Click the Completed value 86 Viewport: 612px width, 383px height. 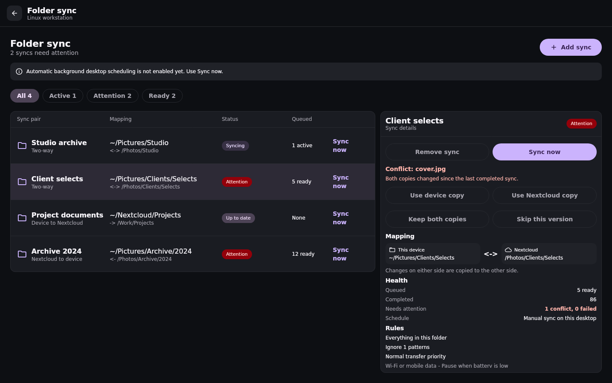click(x=593, y=300)
